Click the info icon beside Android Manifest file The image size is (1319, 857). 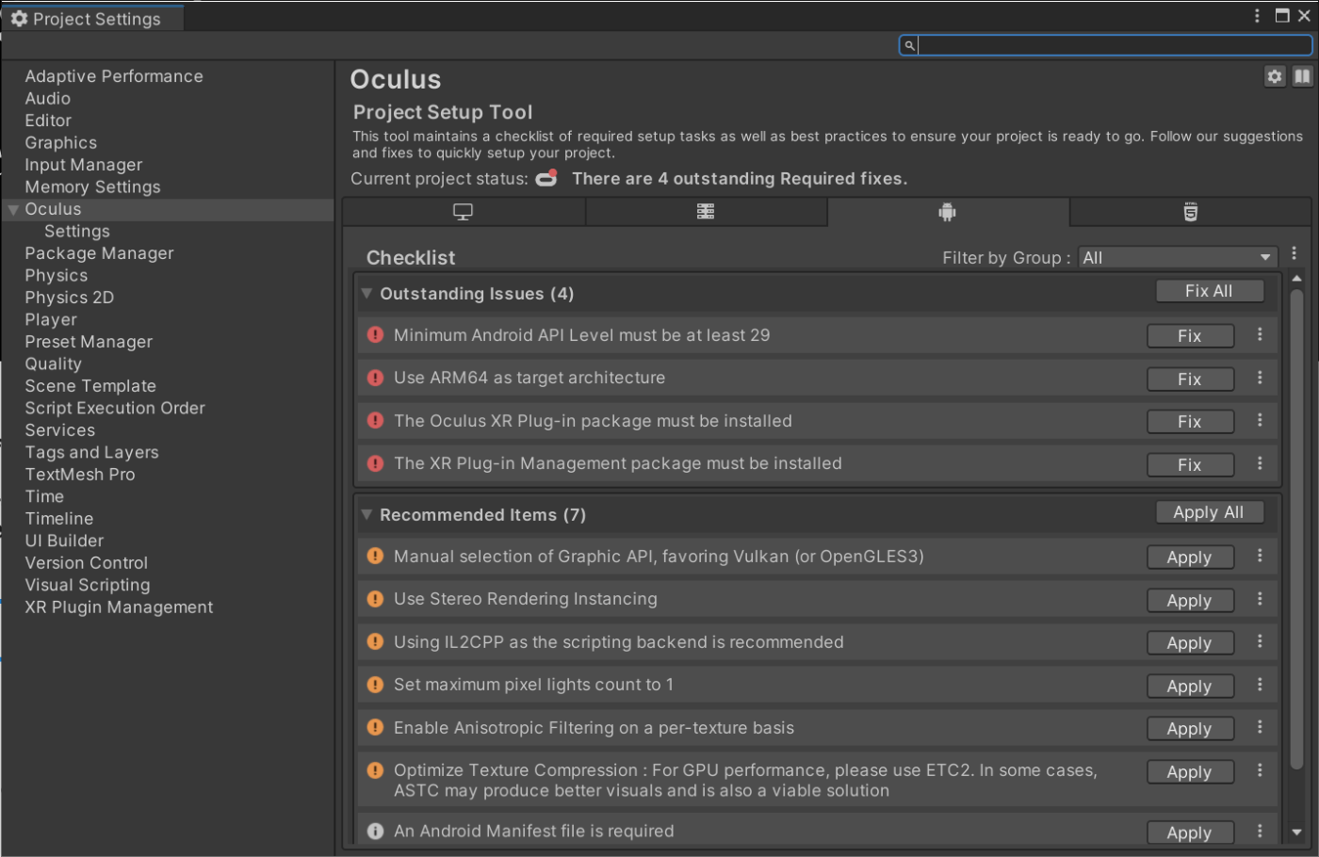coord(375,831)
